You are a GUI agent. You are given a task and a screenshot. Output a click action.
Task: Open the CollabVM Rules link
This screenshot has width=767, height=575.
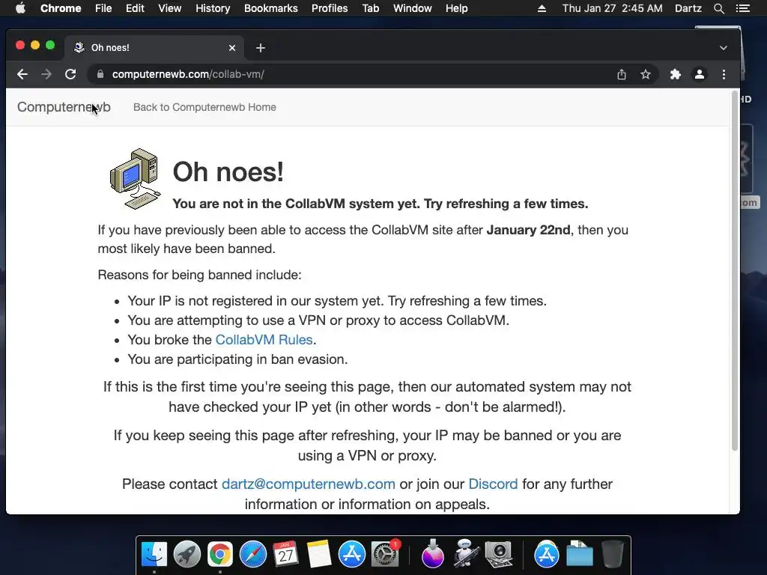tap(264, 340)
